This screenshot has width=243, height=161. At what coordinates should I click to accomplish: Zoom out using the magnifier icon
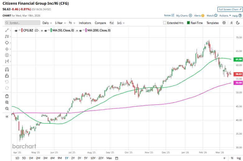(7, 108)
